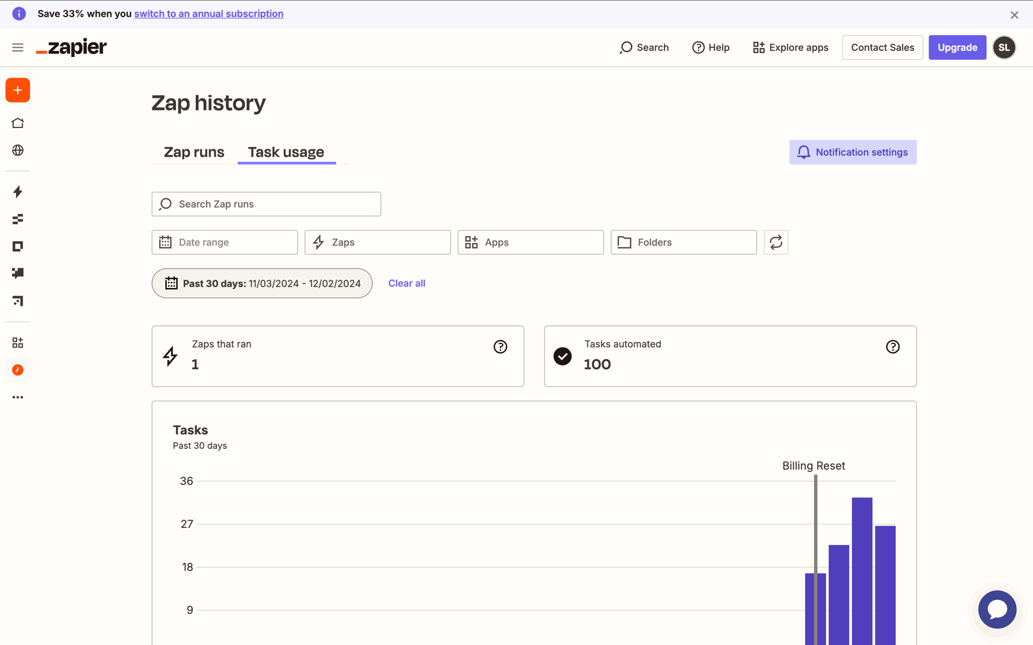
Task: Open Notification settings
Action: [853, 152]
